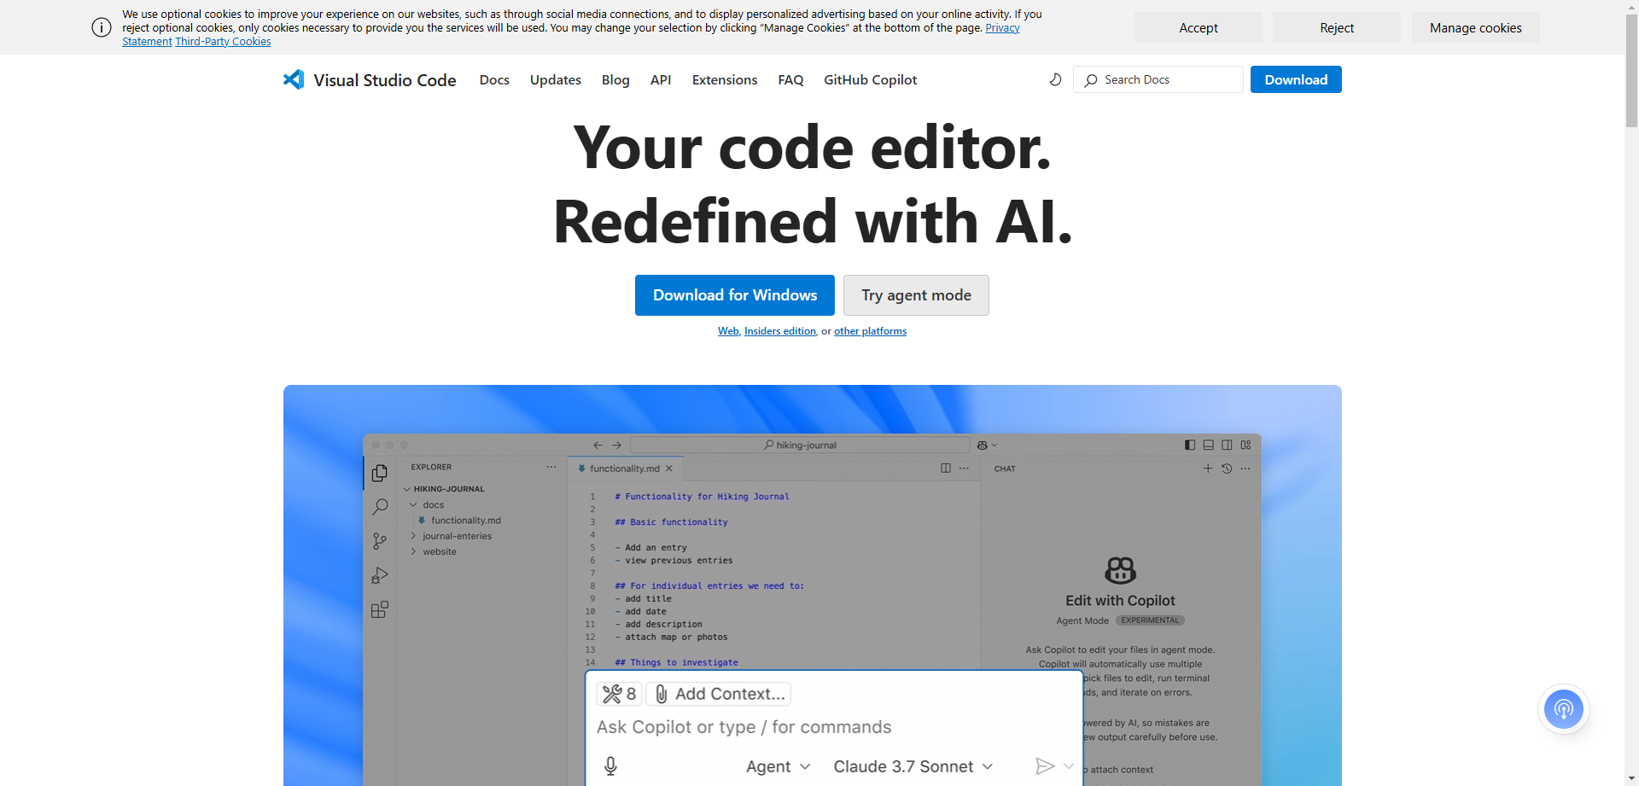Click the chat history icon
This screenshot has width=1639, height=786.
(1227, 469)
